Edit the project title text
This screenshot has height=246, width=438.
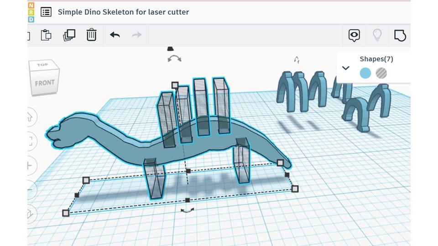point(123,12)
